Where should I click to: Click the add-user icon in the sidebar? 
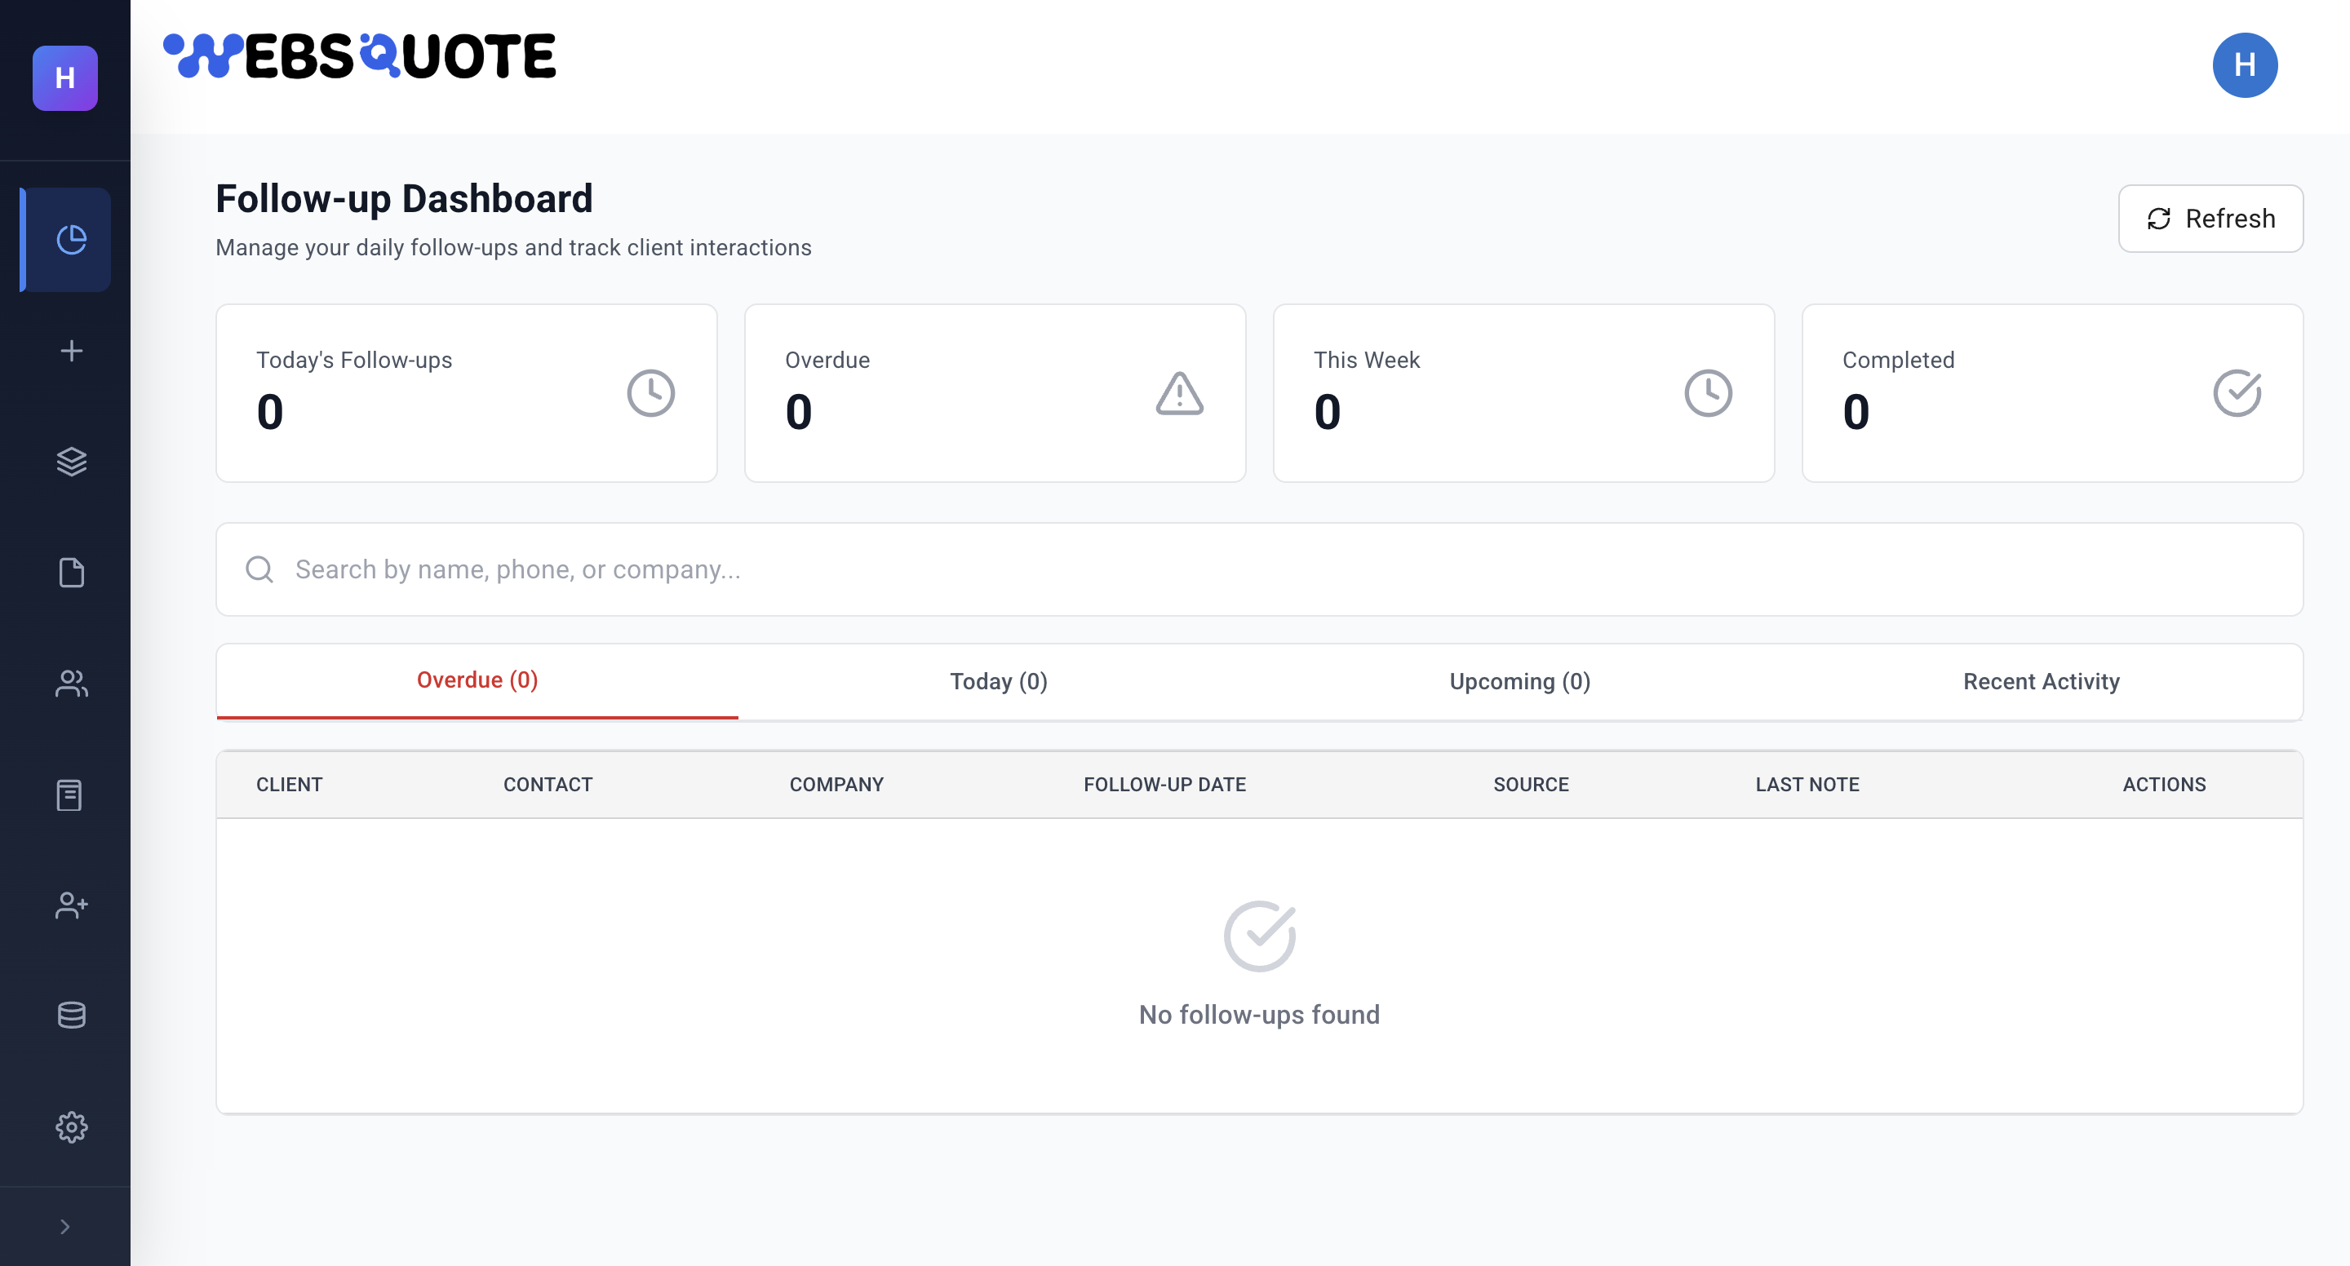click(70, 905)
